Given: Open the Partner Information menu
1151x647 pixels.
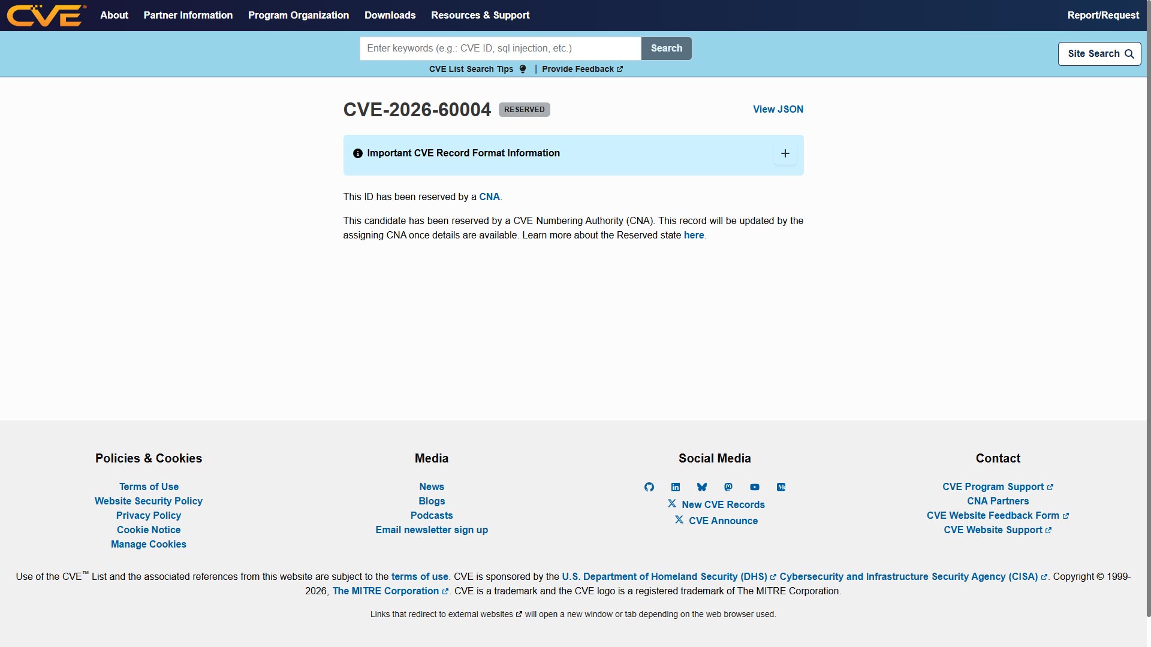Looking at the screenshot, I should [188, 15].
